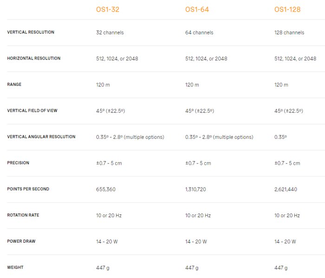The width and height of the screenshot is (325, 278).
Task: Select the 655,360 points per second value
Action: point(106,189)
